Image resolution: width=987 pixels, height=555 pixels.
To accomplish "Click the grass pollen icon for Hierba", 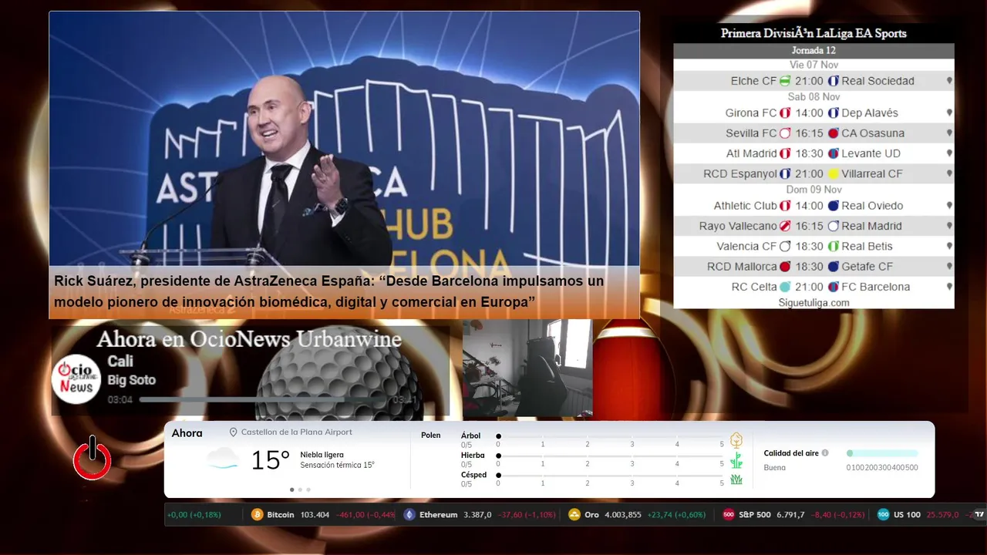I will click(736, 460).
